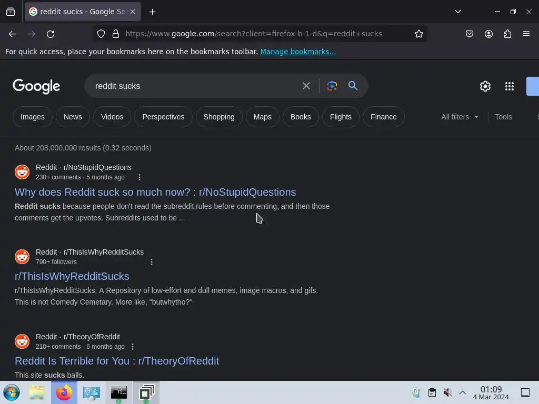
Task: Click 'Reddit · r/NoStupidQuestions' source text
Action: tap(84, 167)
